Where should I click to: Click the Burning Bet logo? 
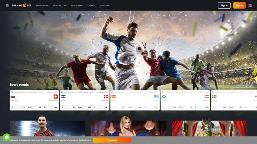[21, 5]
